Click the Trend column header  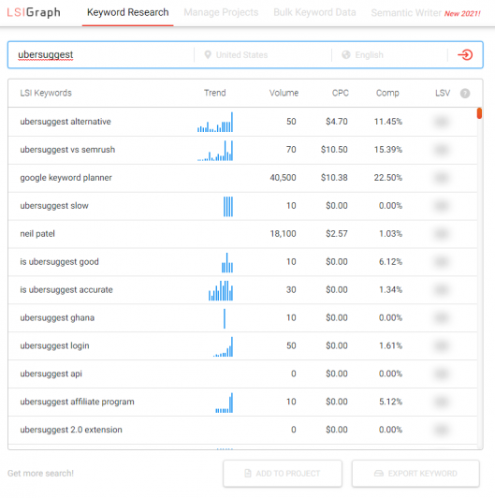[x=215, y=93]
